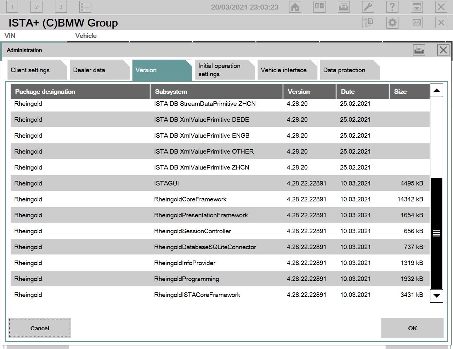Click the VIN label in header
The image size is (453, 349).
coord(10,36)
